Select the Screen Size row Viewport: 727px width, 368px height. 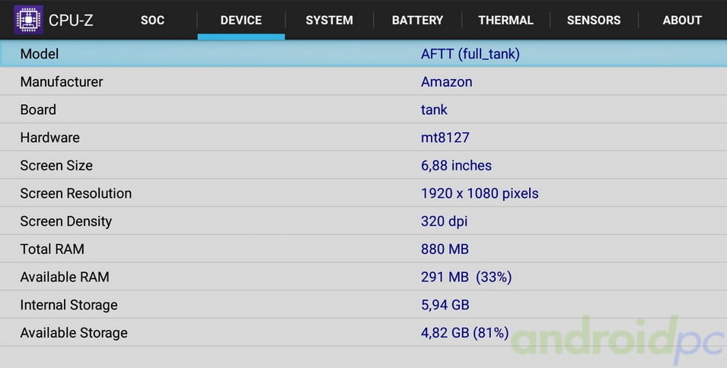tap(363, 165)
